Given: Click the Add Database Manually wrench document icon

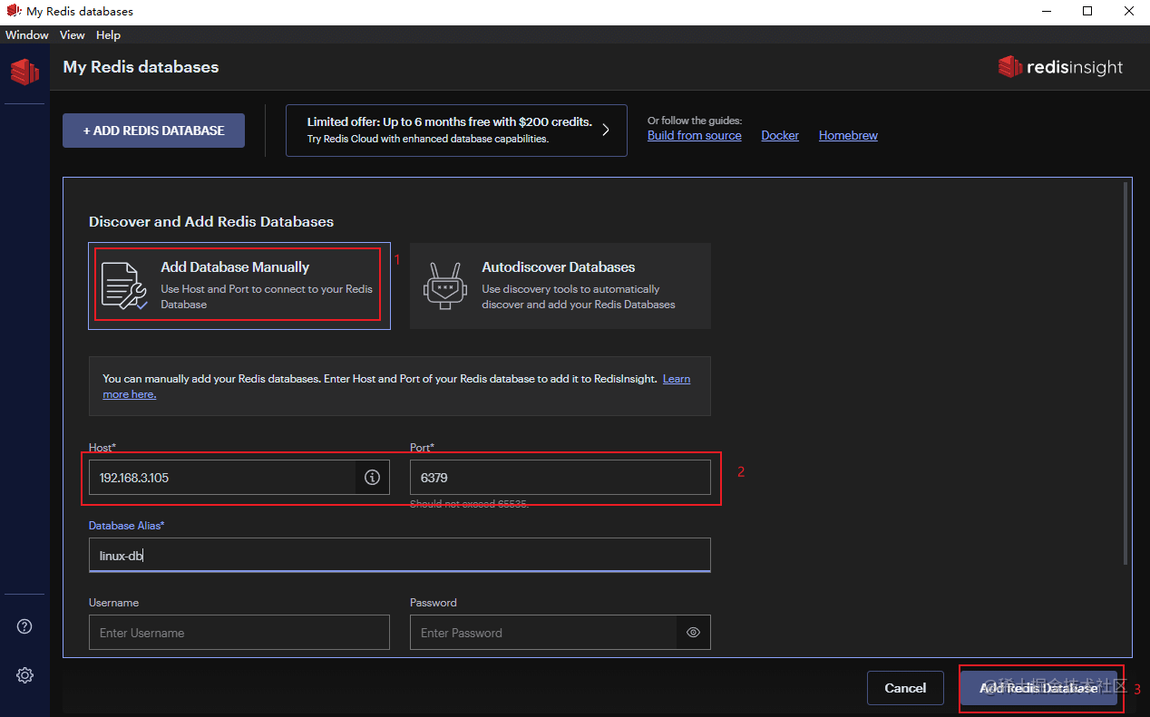Looking at the screenshot, I should [124, 286].
